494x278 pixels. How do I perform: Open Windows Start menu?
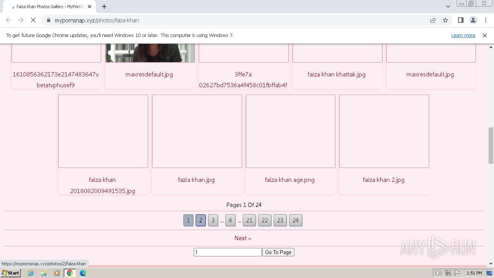(10, 273)
